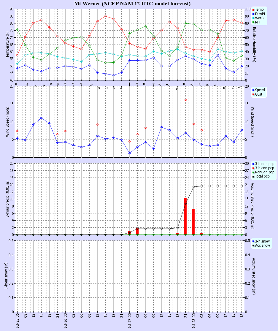The width and height of the screenshot is (278, 331).
Task: Click the blue DewPt legend swatch
Action: (x=253, y=14)
